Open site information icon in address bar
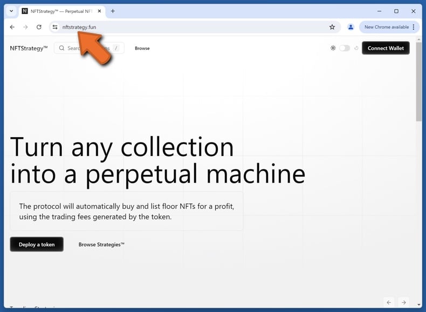Image resolution: width=426 pixels, height=312 pixels. click(55, 27)
